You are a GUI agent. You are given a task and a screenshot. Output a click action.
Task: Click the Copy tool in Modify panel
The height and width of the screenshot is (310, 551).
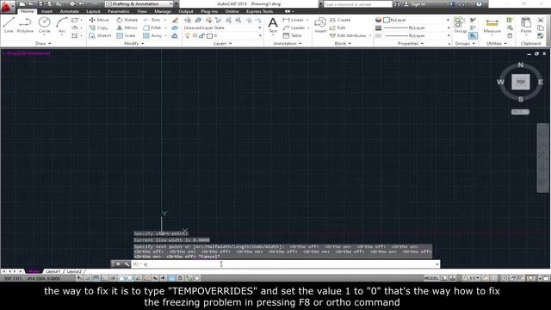coord(98,28)
